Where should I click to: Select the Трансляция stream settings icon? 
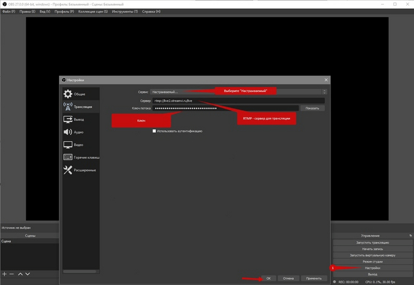click(68, 107)
